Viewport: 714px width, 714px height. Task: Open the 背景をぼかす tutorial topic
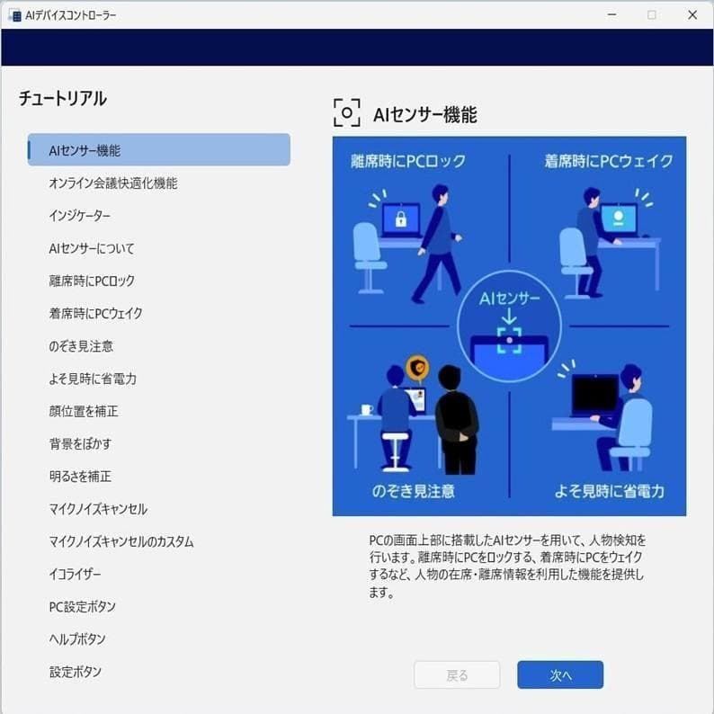pyautogui.click(x=80, y=443)
